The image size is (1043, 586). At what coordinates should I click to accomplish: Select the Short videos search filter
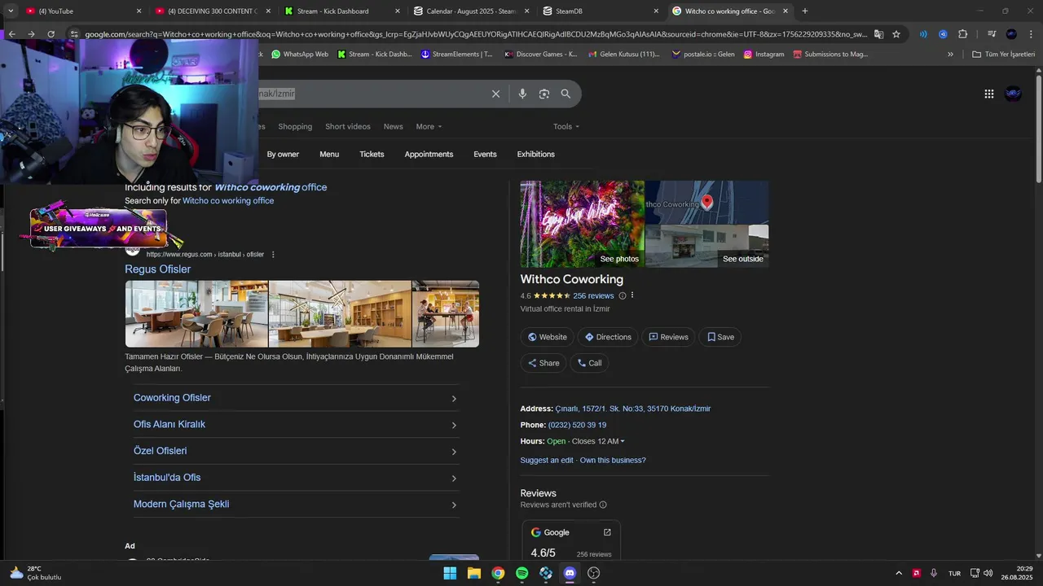point(348,126)
